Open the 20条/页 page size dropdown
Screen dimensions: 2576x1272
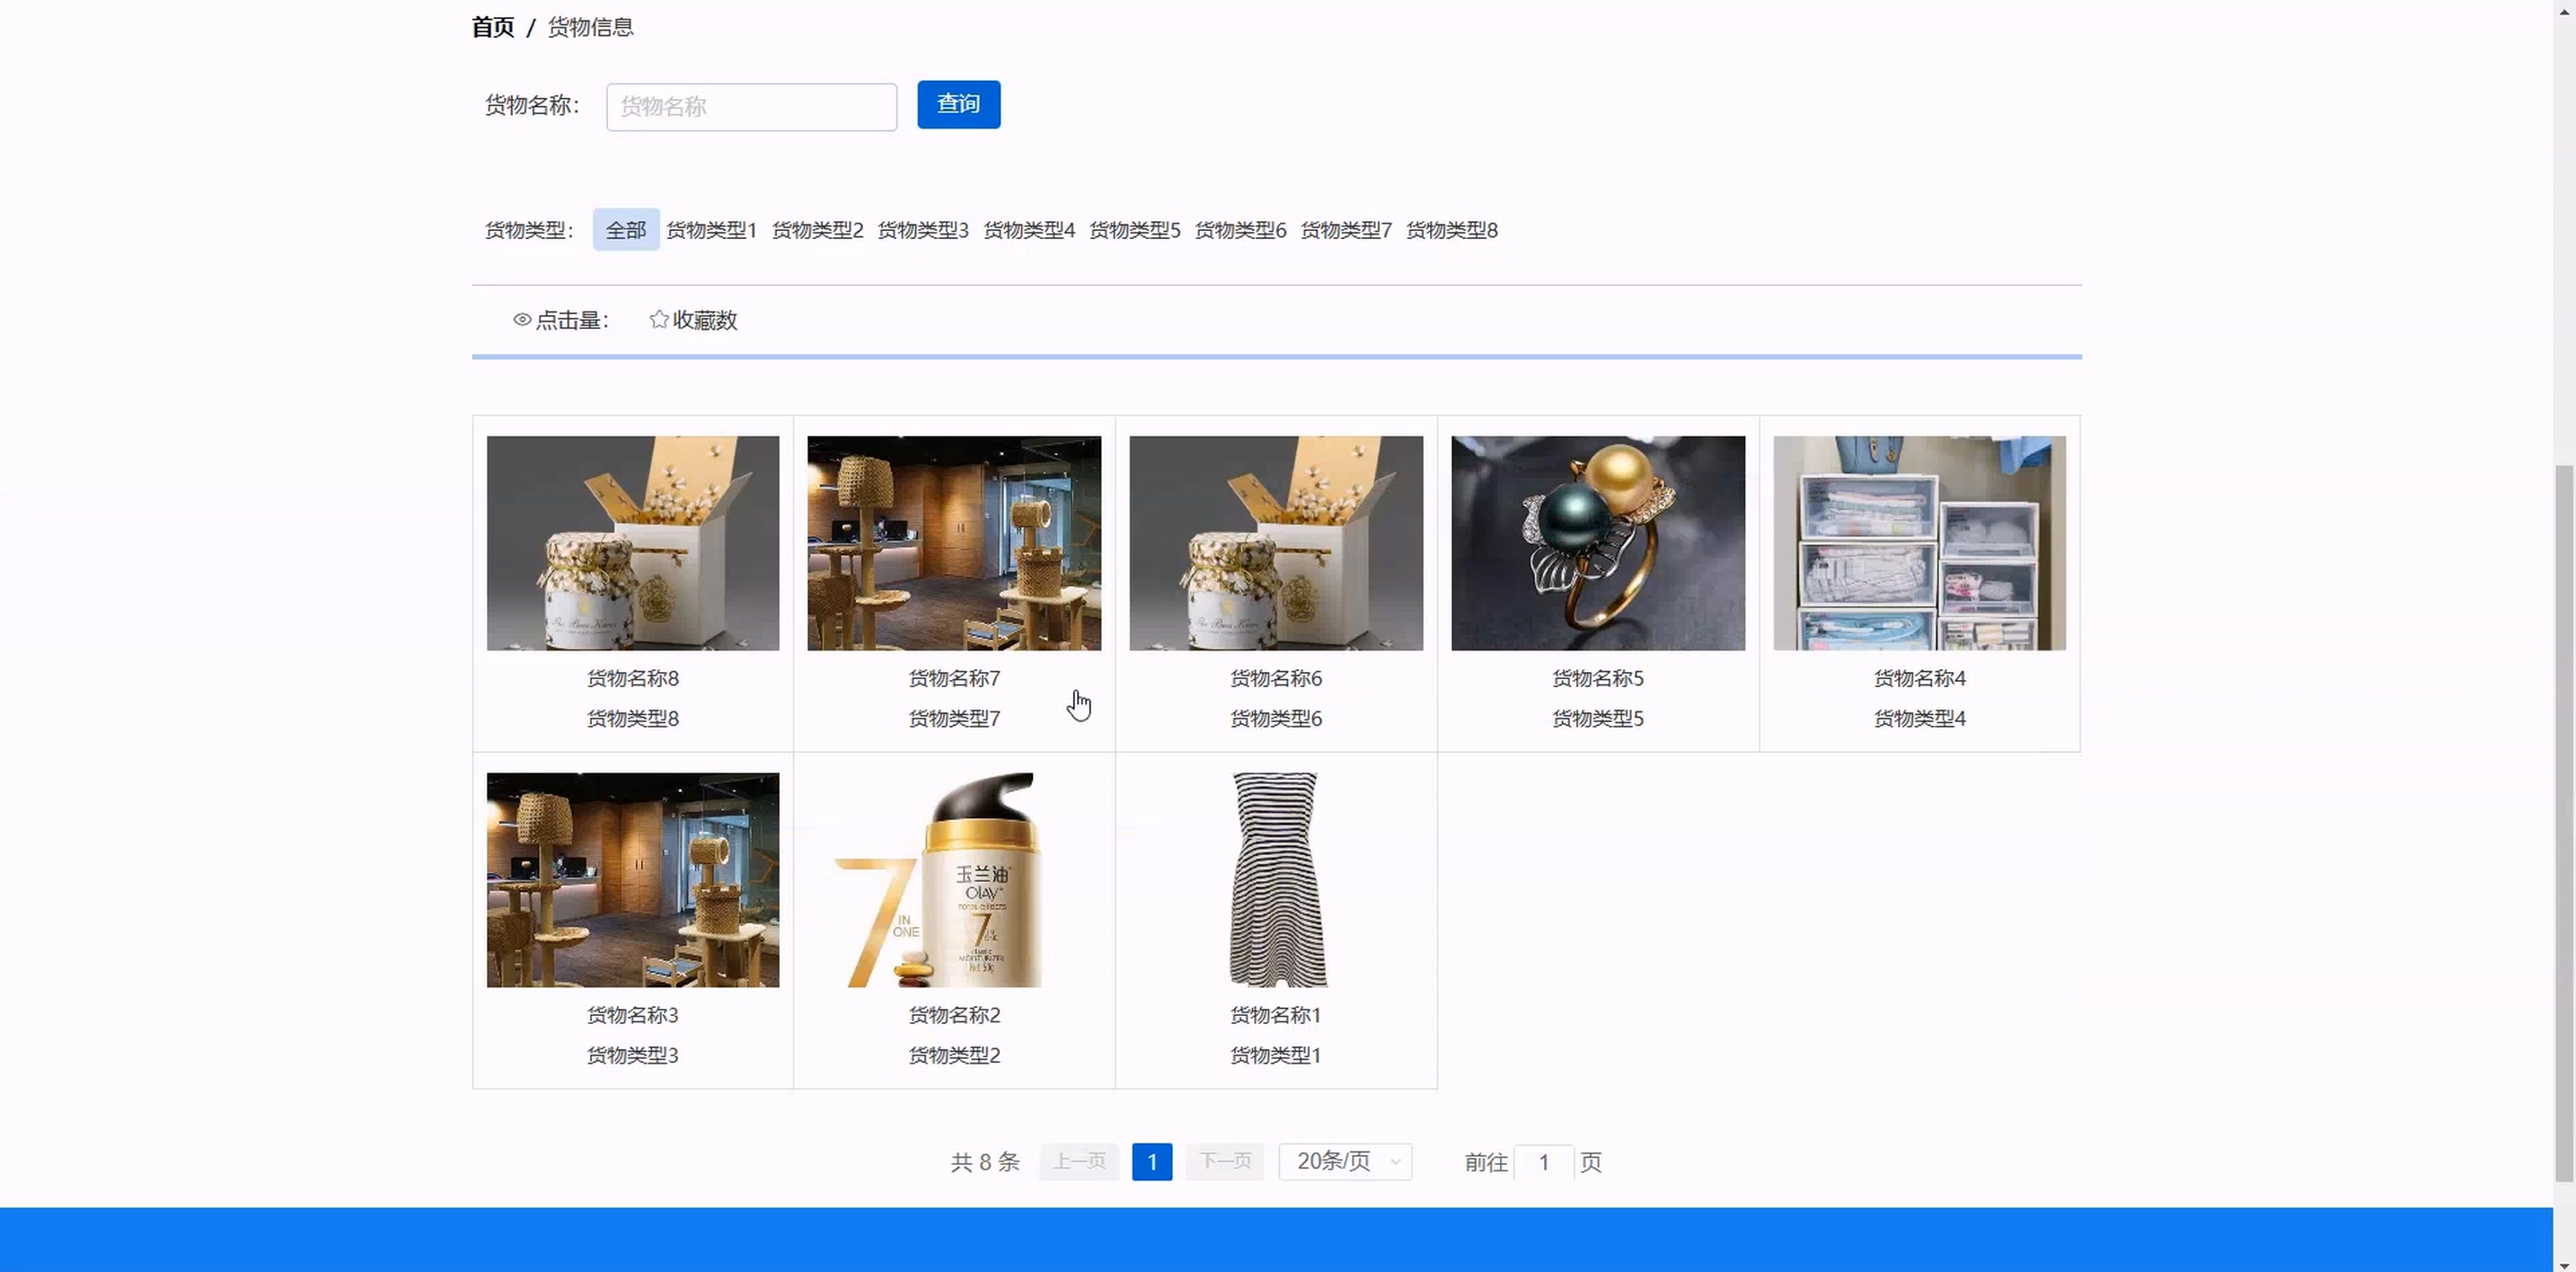click(1345, 1162)
